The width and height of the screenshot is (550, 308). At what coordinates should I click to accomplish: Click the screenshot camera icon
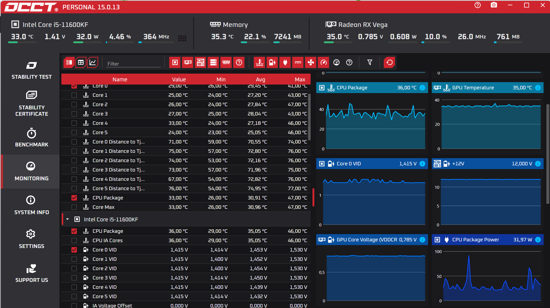pos(494,5)
